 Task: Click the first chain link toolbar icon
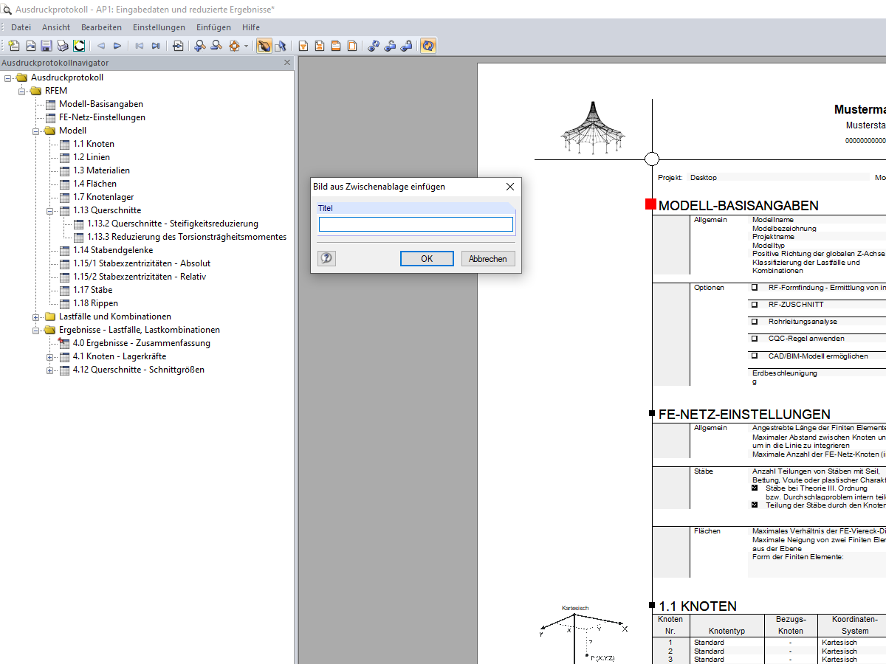pyautogui.click(x=373, y=46)
